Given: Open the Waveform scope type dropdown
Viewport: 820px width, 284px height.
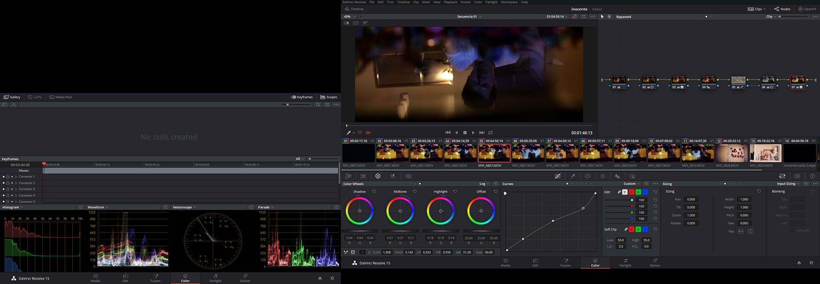Looking at the screenshot, I should (x=98, y=207).
